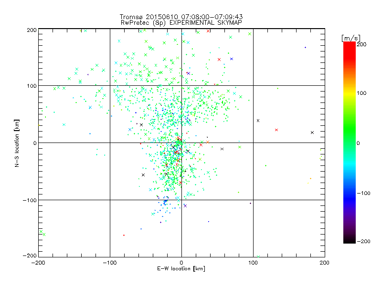
Task: Click the E-W axis tick label "-100"
Action: click(x=110, y=263)
